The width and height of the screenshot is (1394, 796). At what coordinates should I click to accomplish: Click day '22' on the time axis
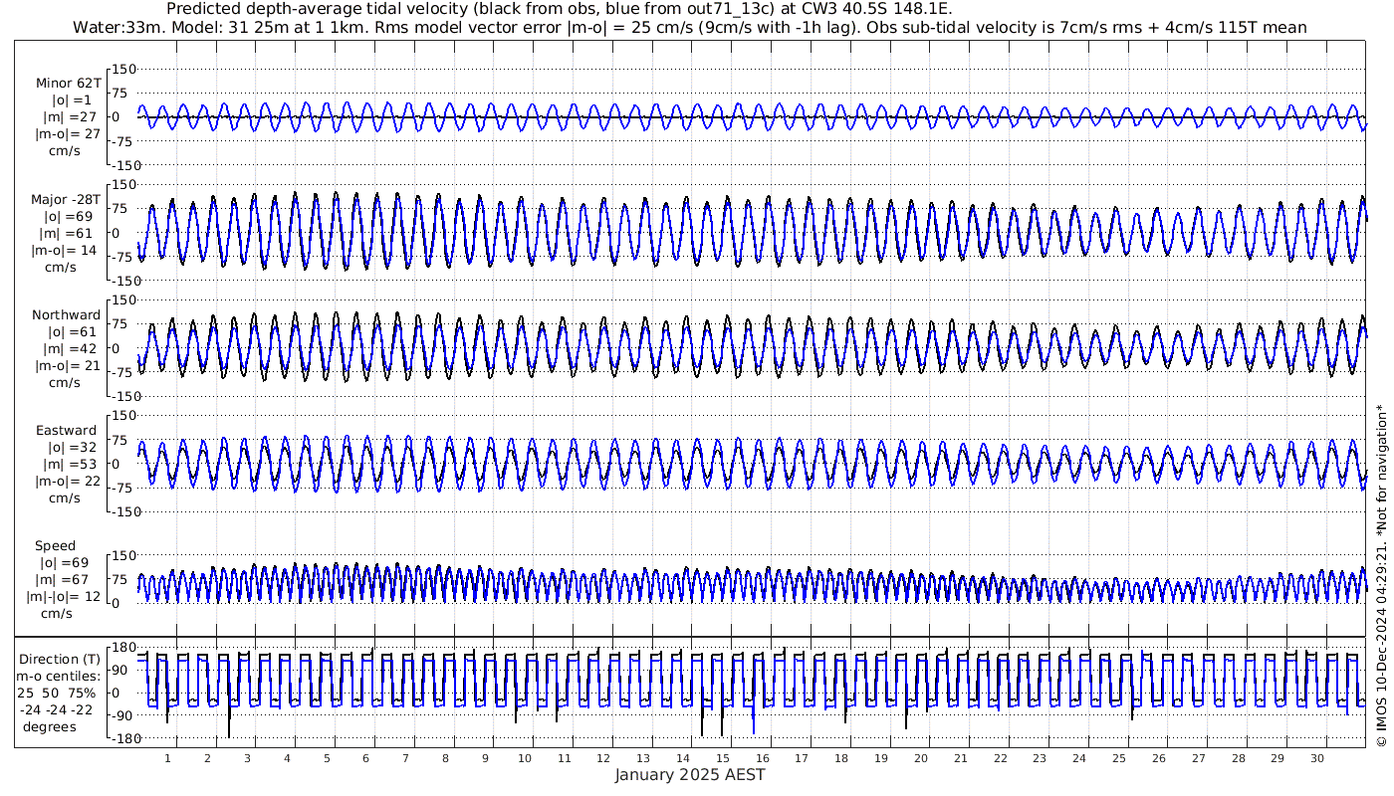(x=1000, y=758)
